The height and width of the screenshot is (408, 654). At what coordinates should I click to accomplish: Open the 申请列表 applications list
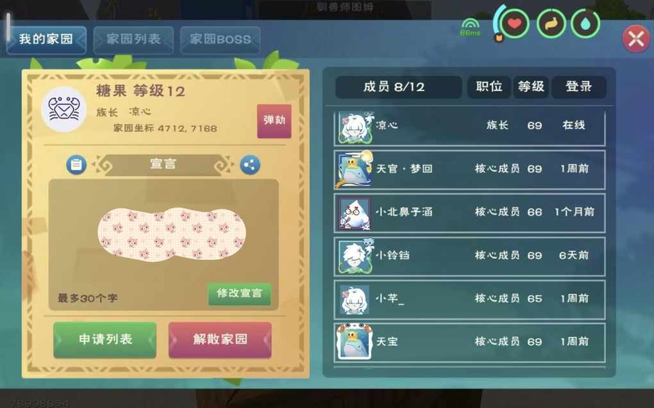(105, 339)
